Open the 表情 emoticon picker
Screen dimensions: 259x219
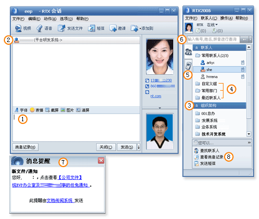click(x=32, y=110)
